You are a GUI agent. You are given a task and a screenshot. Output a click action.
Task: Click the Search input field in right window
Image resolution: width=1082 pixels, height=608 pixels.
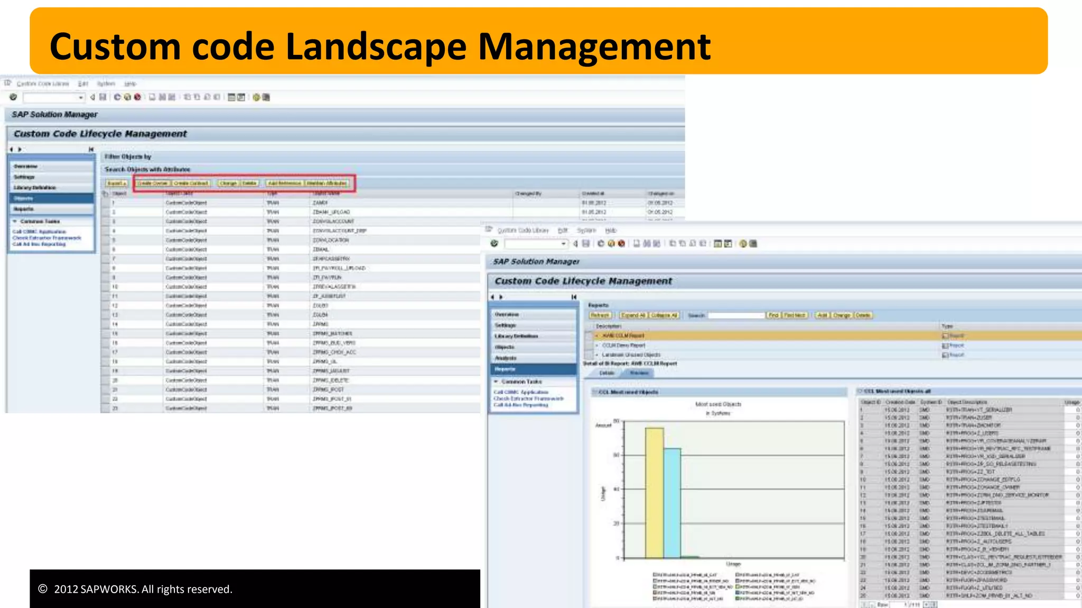(x=736, y=315)
